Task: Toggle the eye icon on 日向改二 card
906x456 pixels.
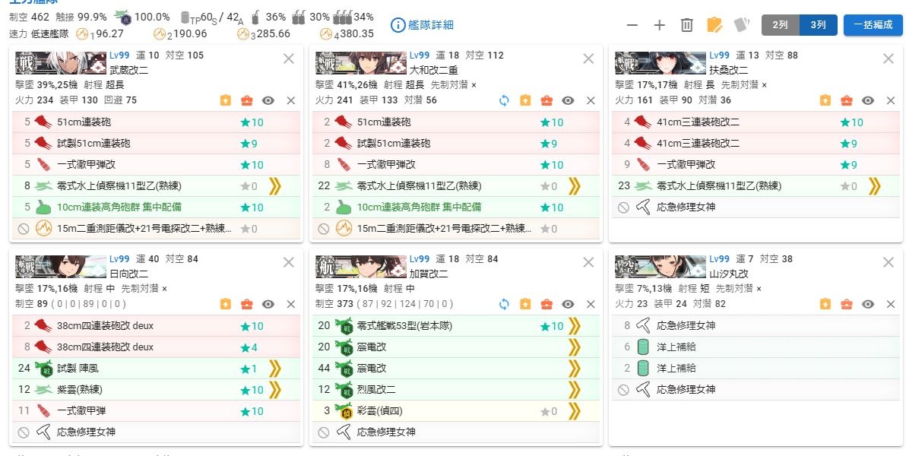Action: (x=268, y=303)
